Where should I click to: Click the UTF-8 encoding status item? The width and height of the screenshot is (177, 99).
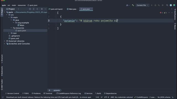click(x=106, y=97)
